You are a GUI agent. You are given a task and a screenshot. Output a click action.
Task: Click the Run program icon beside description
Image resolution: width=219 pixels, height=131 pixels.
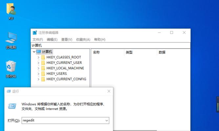pyautogui.click(x=12, y=106)
